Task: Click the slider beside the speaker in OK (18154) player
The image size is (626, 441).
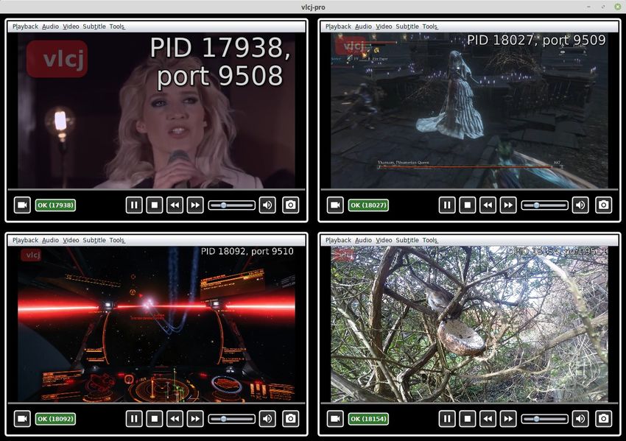Action: (544, 419)
